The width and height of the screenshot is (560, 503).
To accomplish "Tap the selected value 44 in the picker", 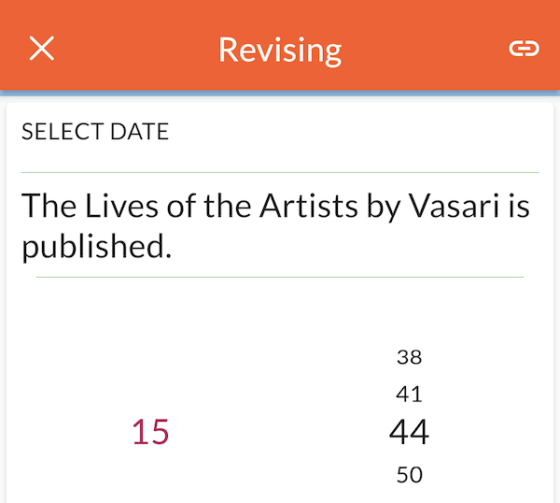I will coord(410,432).
